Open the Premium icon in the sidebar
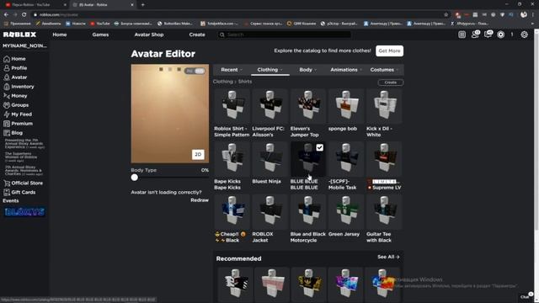 pos(7,124)
